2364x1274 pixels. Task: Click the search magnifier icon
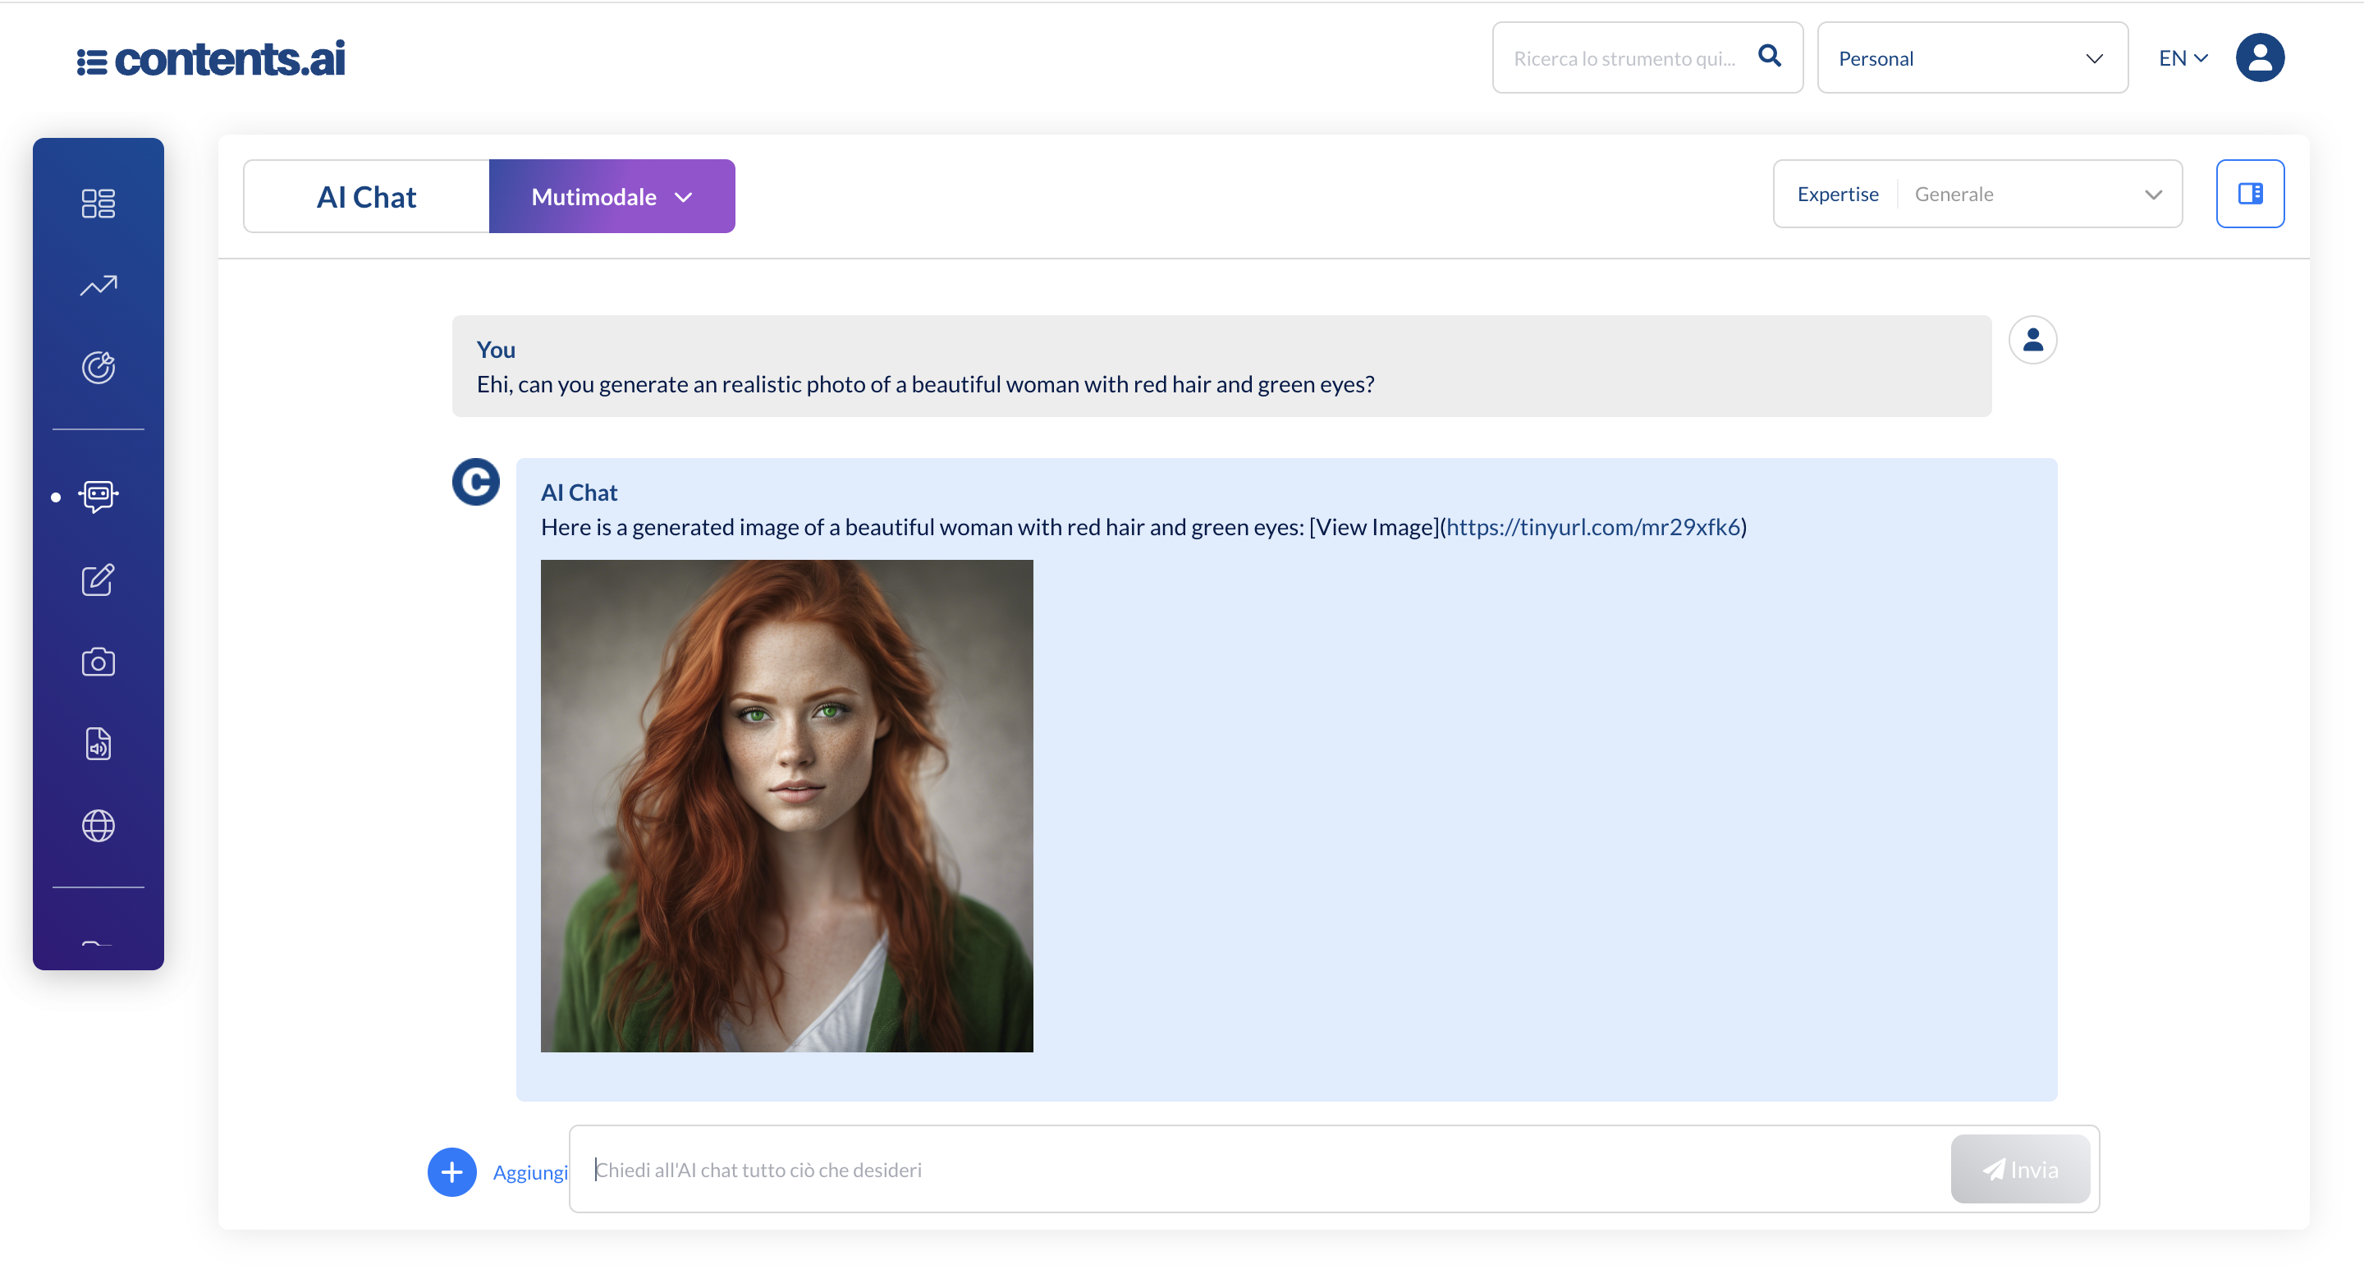(x=1771, y=57)
